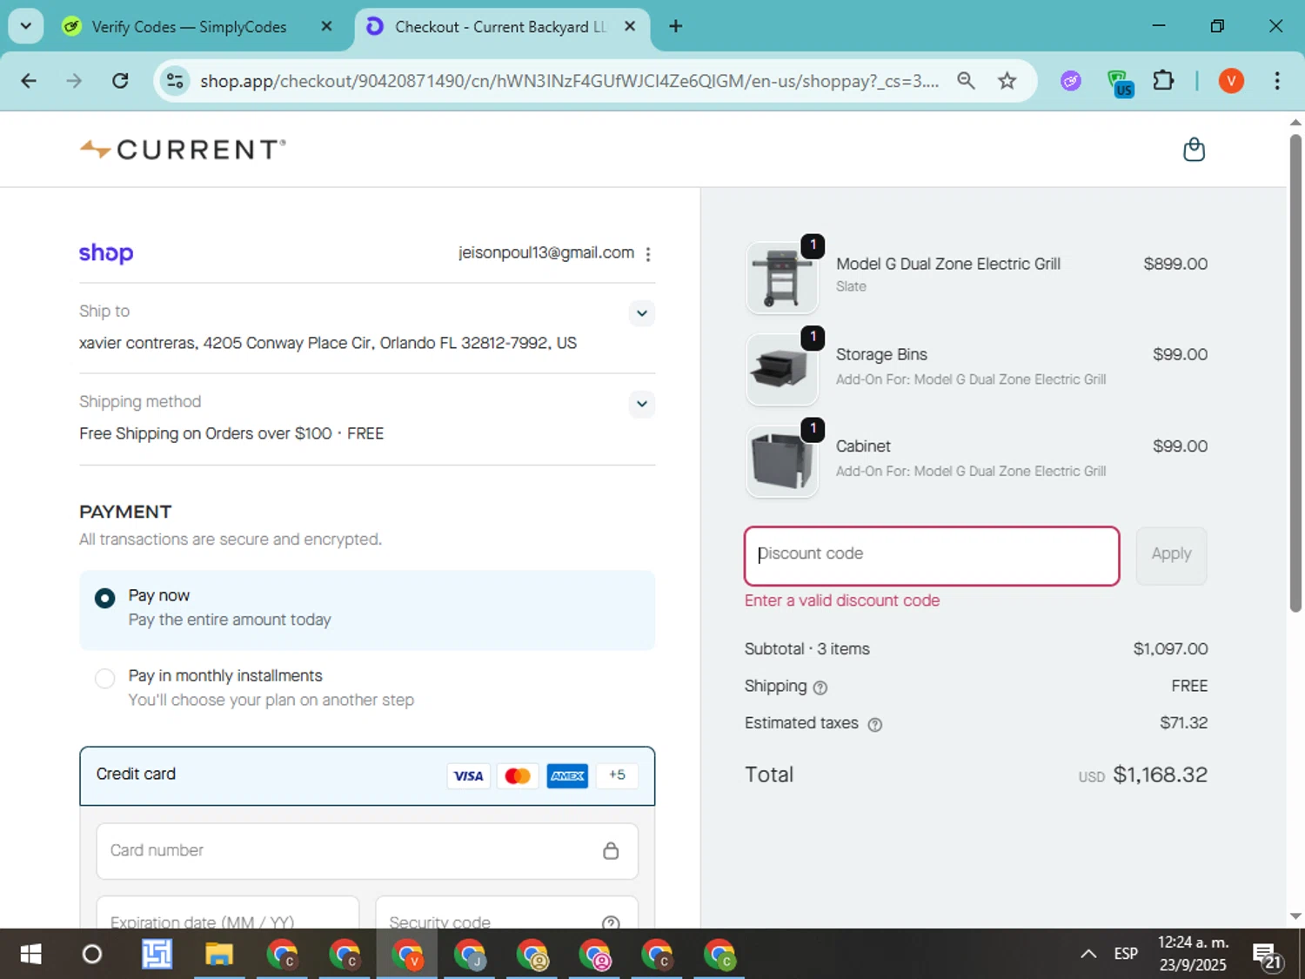Click the Total amount $1,168.32

click(1160, 774)
